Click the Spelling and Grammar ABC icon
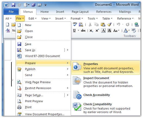 [x=75, y=24]
